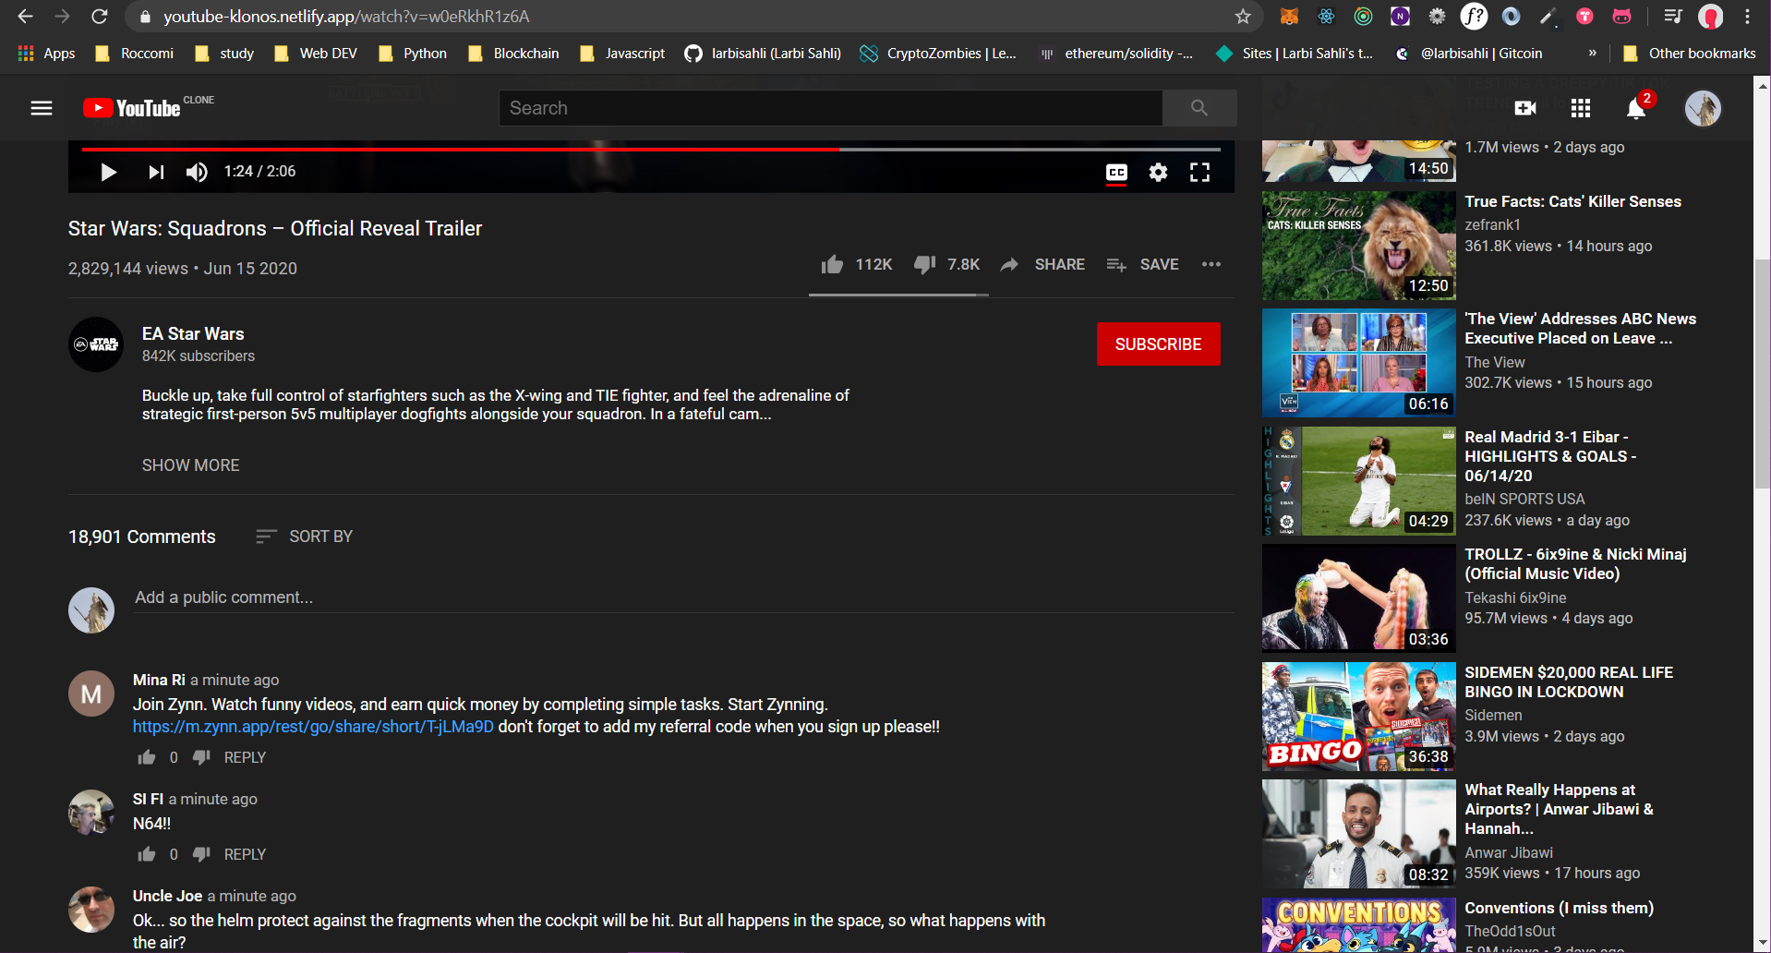Open the media control playlist icon
This screenshot has height=953, width=1771.
pyautogui.click(x=1673, y=17)
